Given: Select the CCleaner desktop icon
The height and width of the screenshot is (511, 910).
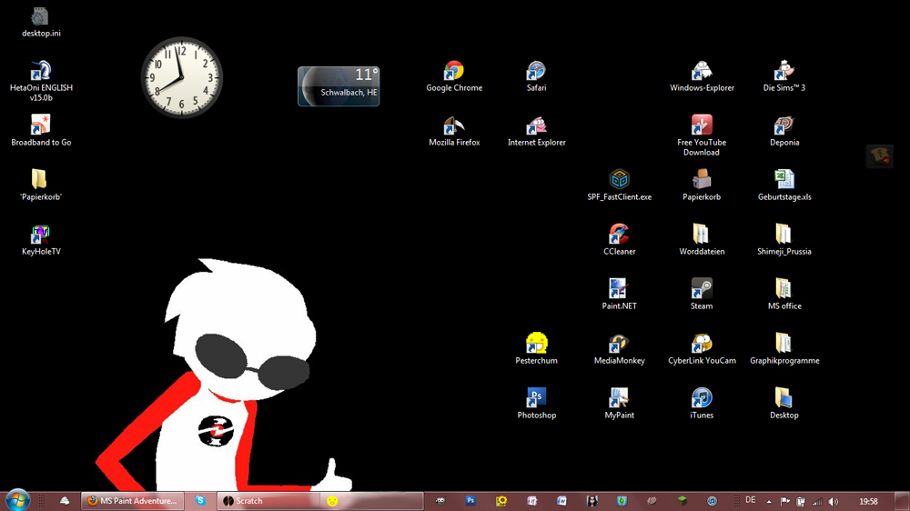Looking at the screenshot, I should click(x=619, y=235).
